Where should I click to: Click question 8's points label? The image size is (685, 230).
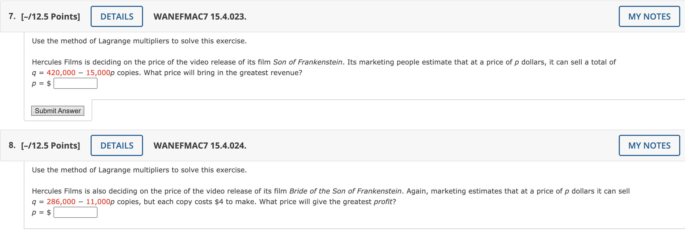[x=51, y=145]
